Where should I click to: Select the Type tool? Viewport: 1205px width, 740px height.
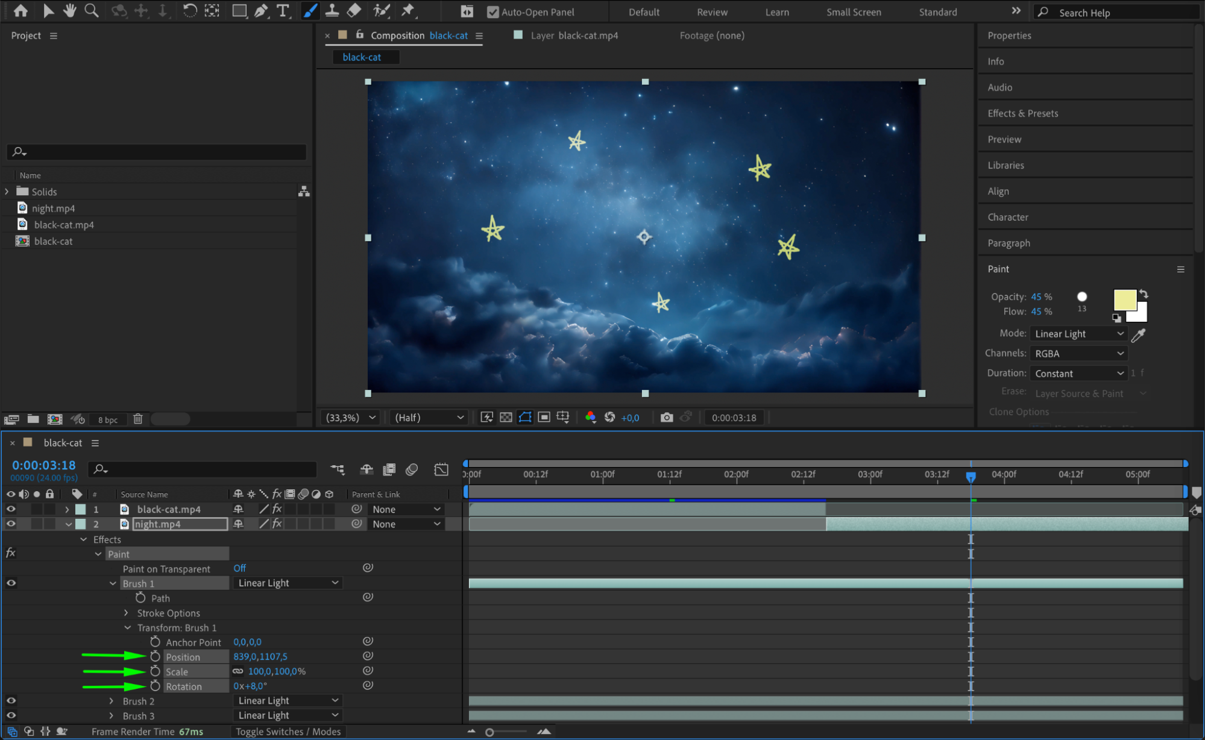282,11
